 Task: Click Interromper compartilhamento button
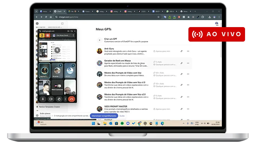104,116
